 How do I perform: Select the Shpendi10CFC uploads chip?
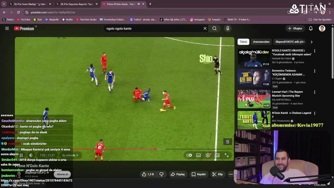(x=290, y=42)
